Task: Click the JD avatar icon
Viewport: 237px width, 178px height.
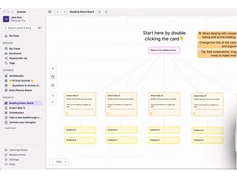Action: (6, 19)
